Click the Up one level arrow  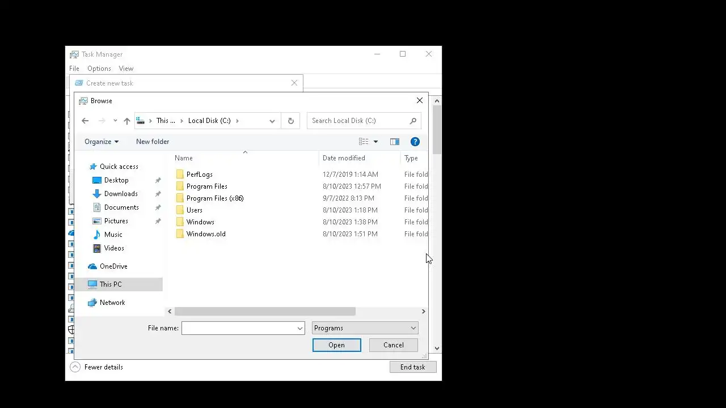point(127,121)
